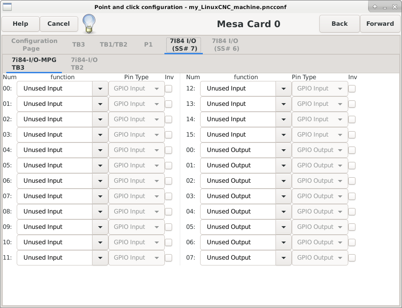Screen dimensions: 402x308
Task: Open the disabled Pin Type combo for input 05
Action: 136,166
